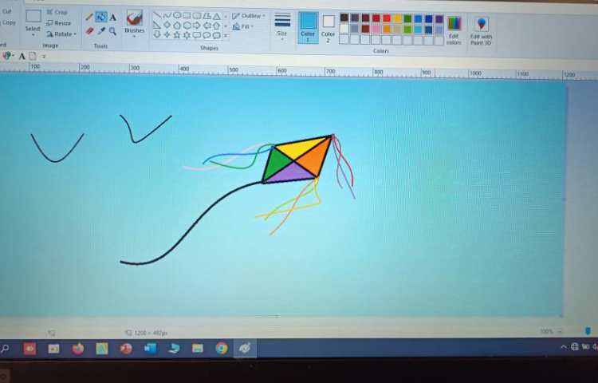Pick the Eraser tool

pos(89,31)
